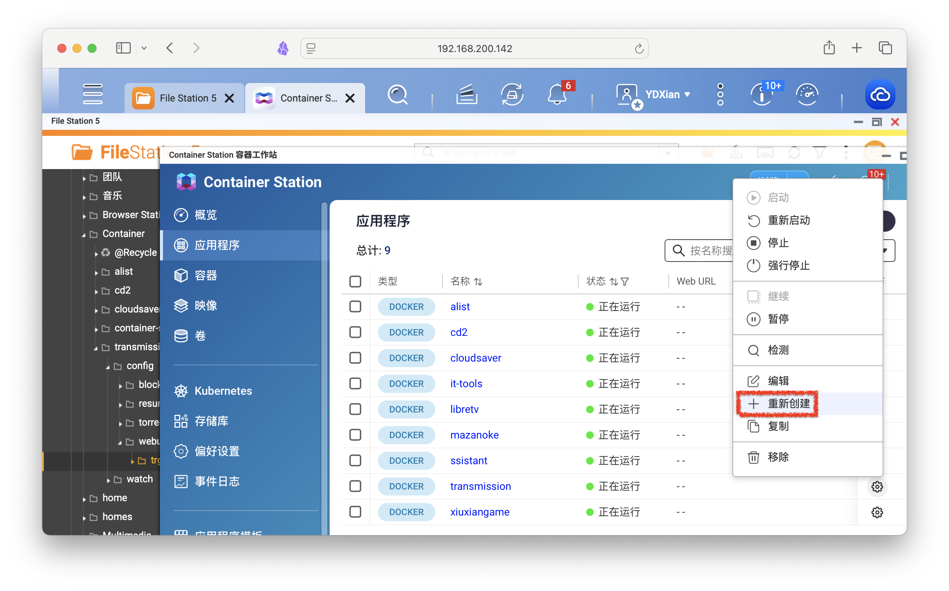949x591 pixels.
Task: Close the Container Station tab
Action: (350, 98)
